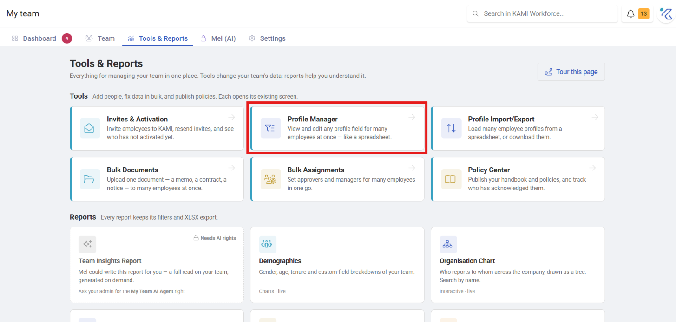The width and height of the screenshot is (676, 322).
Task: Click the Organisation Chart tree icon
Action: [448, 244]
